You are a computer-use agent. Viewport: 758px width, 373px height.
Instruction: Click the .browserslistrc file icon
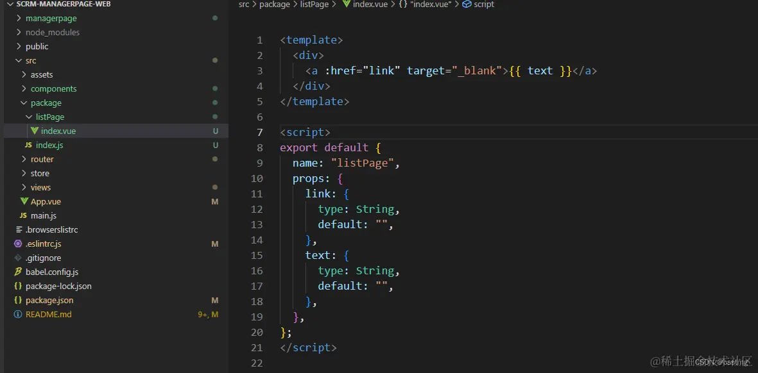pos(19,229)
